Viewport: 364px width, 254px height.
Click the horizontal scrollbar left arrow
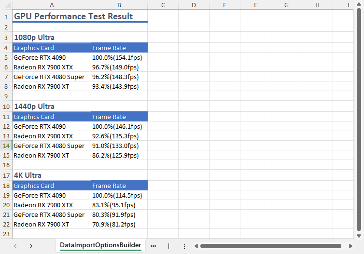coord(196,246)
